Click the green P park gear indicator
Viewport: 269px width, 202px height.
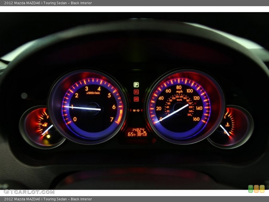[x=136, y=84]
